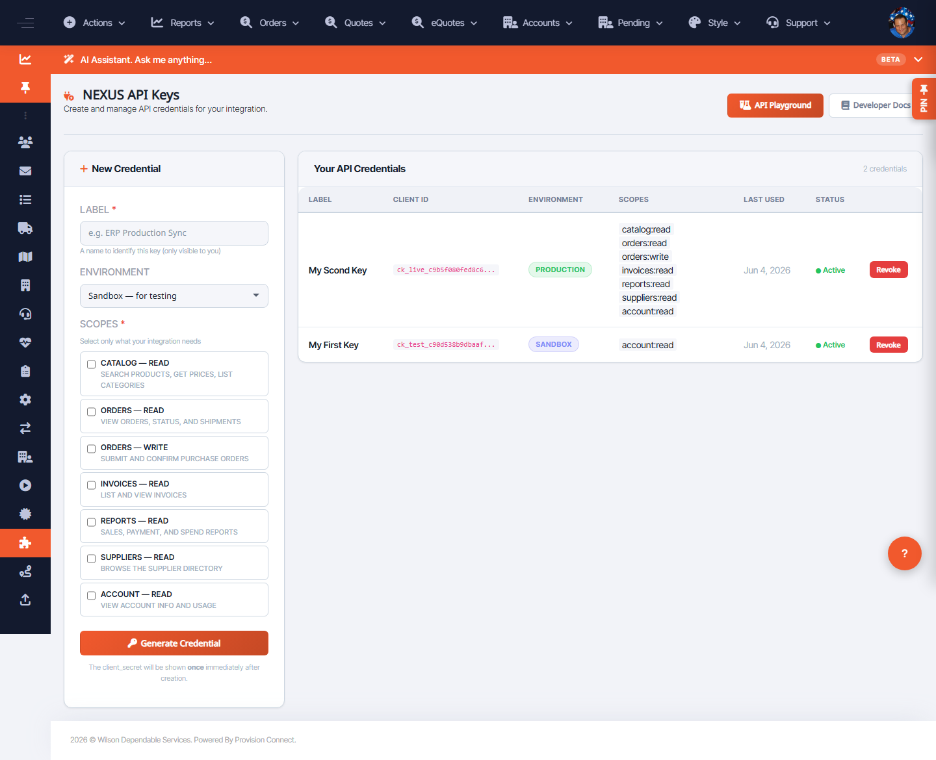This screenshot has height=760, width=936.
Task: Check the Catalog — Read scope
Action: (92, 364)
